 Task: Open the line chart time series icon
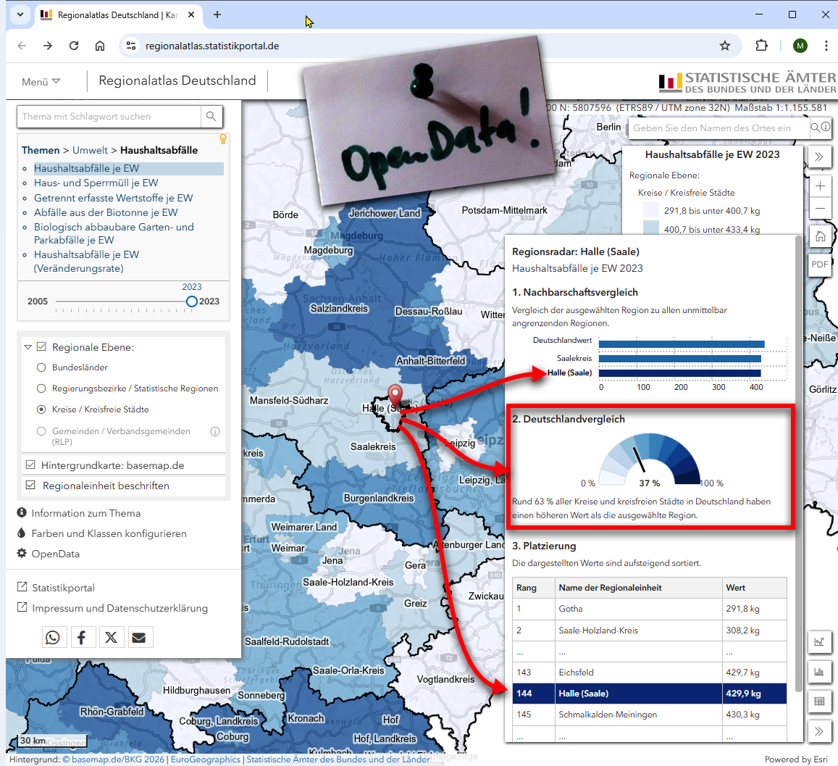[x=820, y=642]
